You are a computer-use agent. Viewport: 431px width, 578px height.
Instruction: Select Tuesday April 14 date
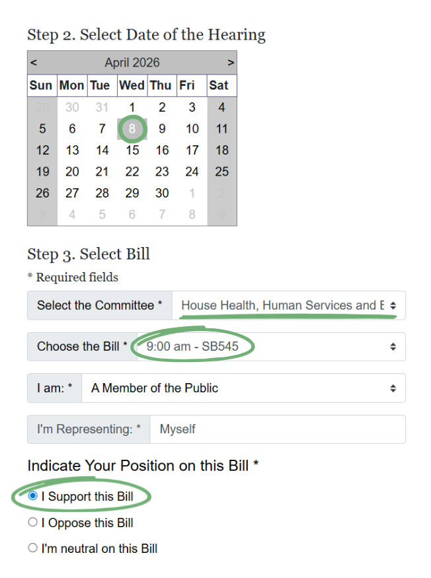pyautogui.click(x=102, y=151)
